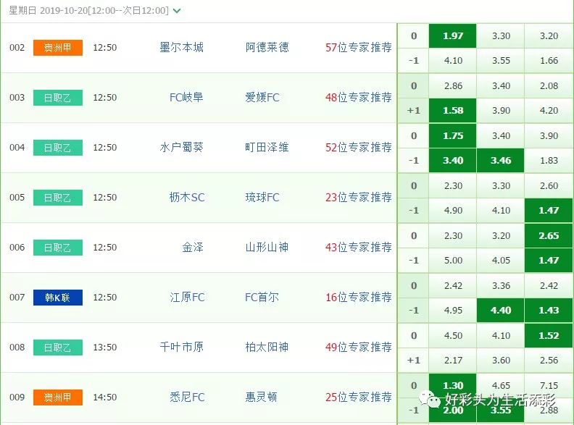Click the 日职乙 tag on match 008
Viewport: 574px width, 425px height.
(x=58, y=348)
